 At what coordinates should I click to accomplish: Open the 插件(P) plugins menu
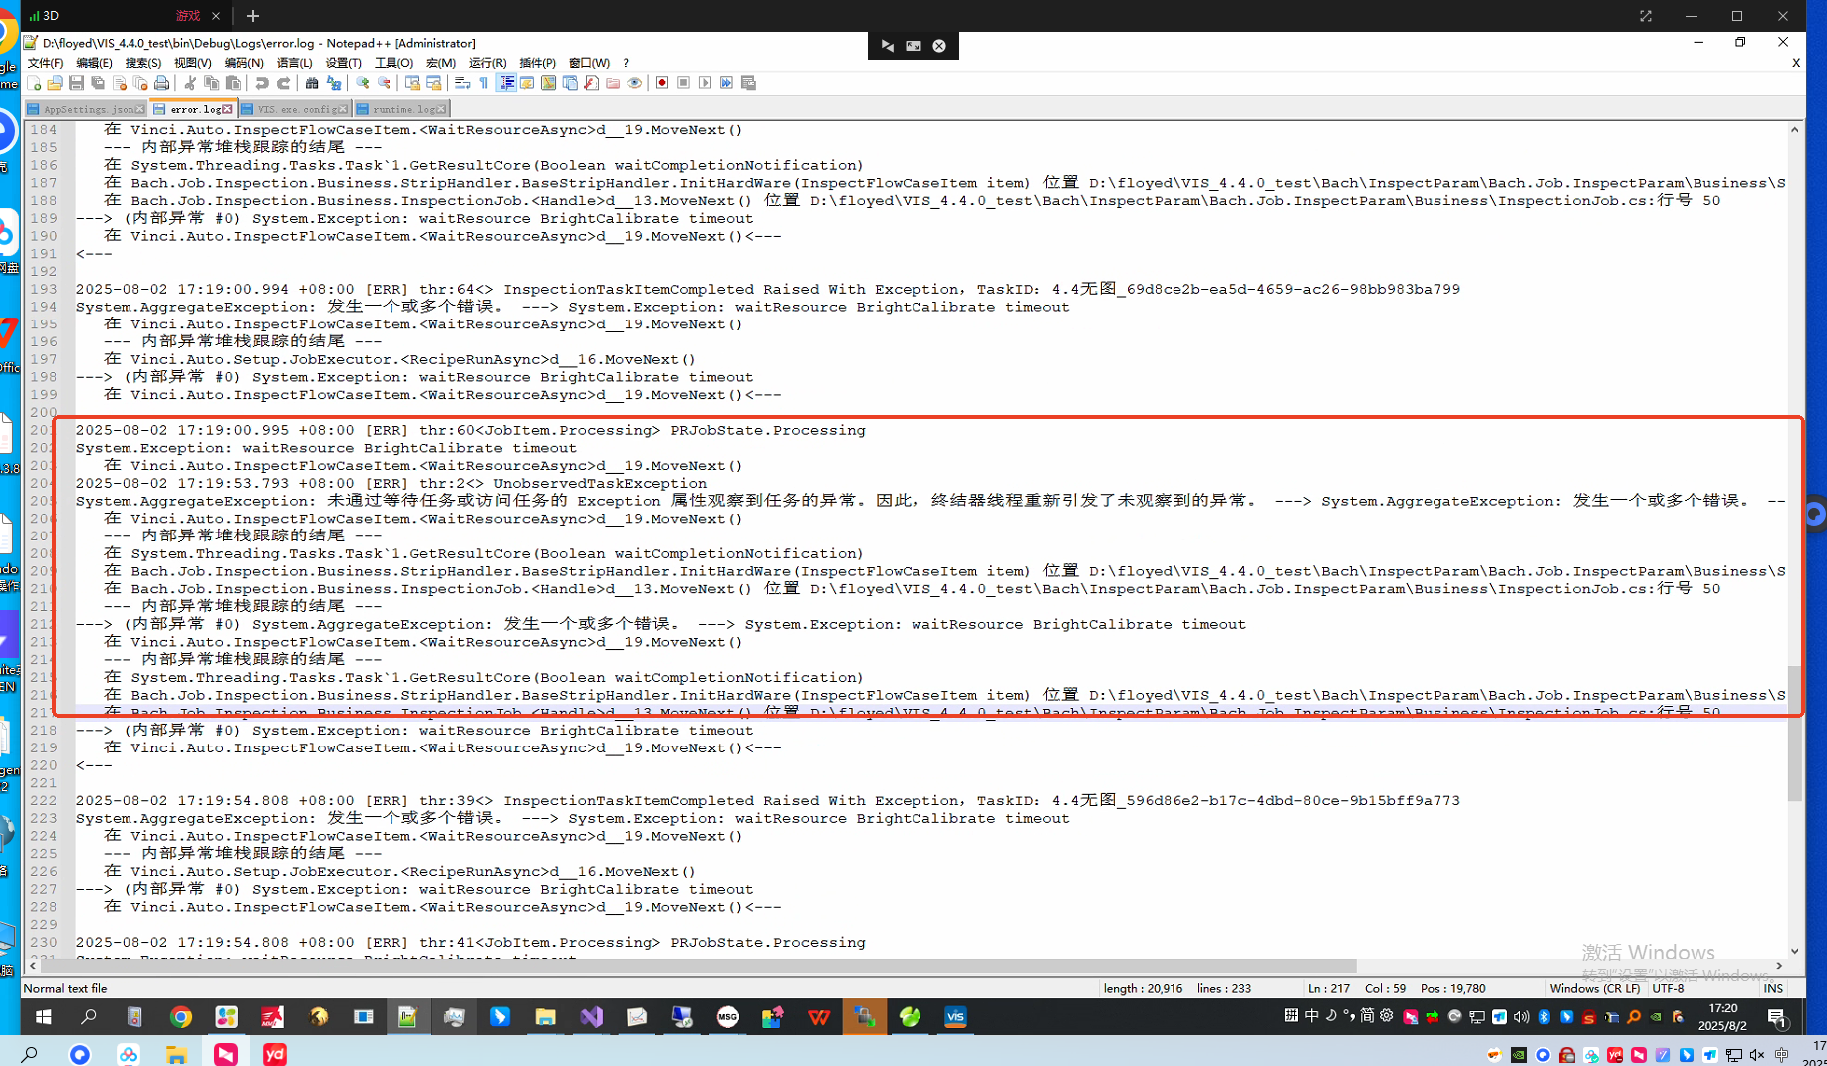pos(537,63)
